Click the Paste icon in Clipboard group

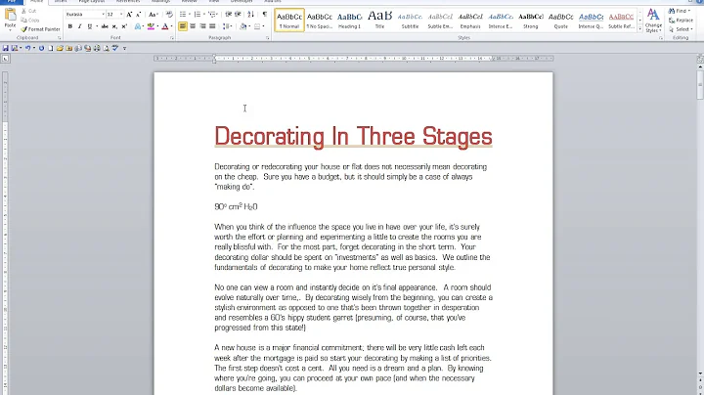point(11,15)
